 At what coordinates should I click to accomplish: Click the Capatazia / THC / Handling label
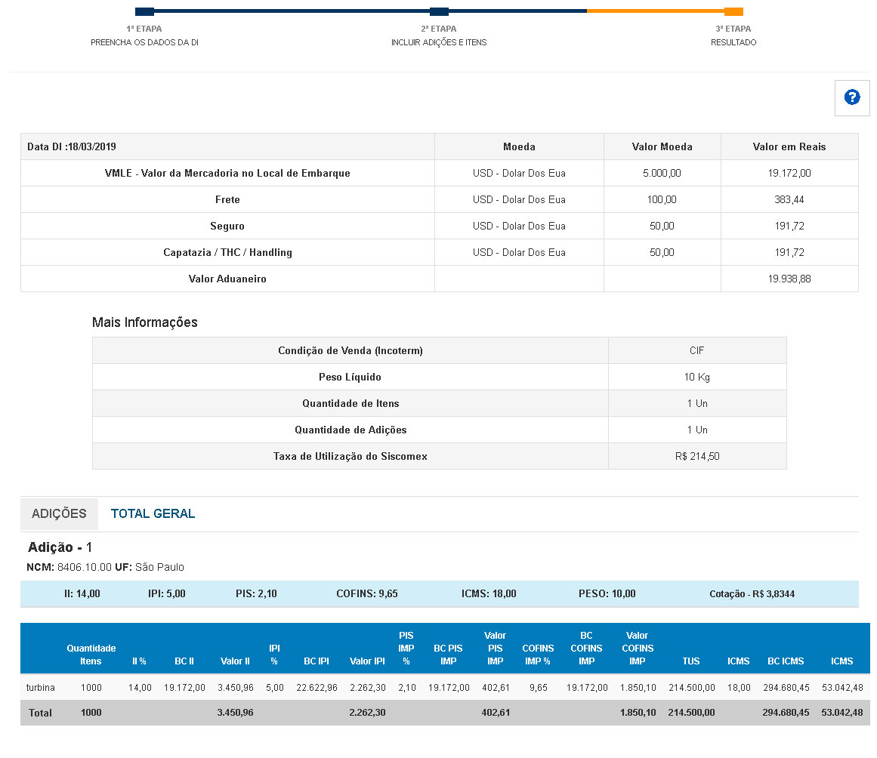227,252
